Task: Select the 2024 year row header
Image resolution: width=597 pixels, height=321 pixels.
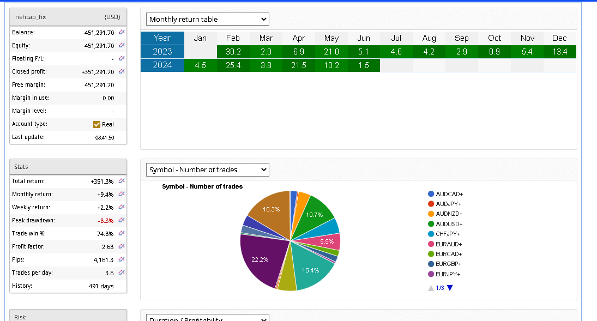Action: click(162, 65)
